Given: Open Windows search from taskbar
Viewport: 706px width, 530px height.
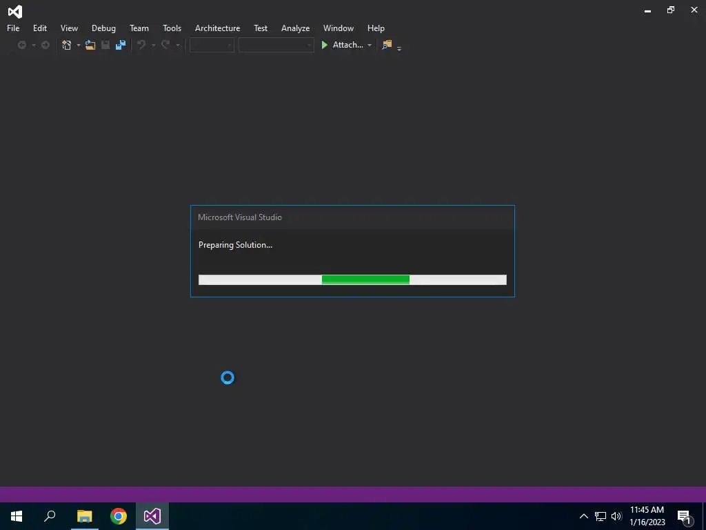Looking at the screenshot, I should coord(50,516).
